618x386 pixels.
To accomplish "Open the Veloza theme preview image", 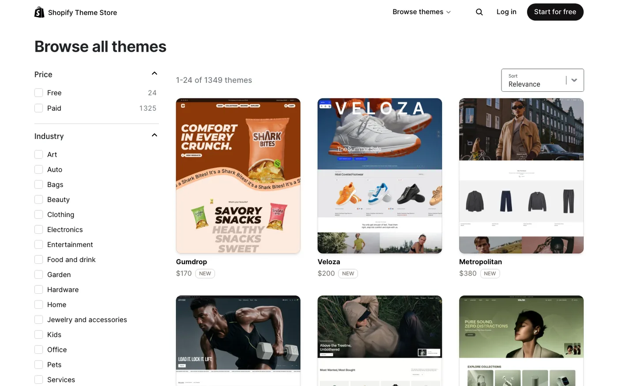I will pos(380,176).
